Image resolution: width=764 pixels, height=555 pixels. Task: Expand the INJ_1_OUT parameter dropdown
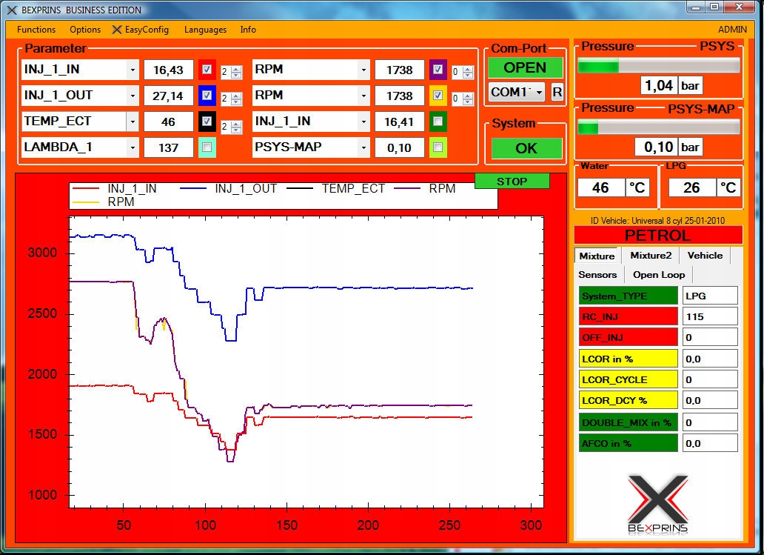click(133, 96)
